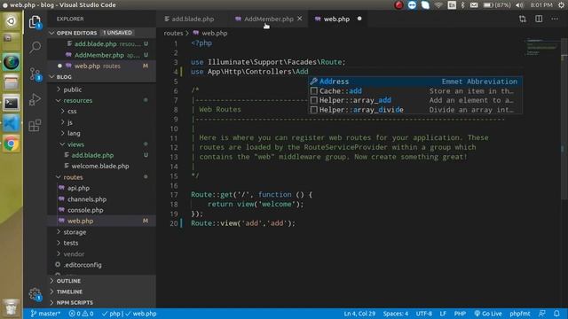Open the Search view in activity bar

[x=35, y=47]
